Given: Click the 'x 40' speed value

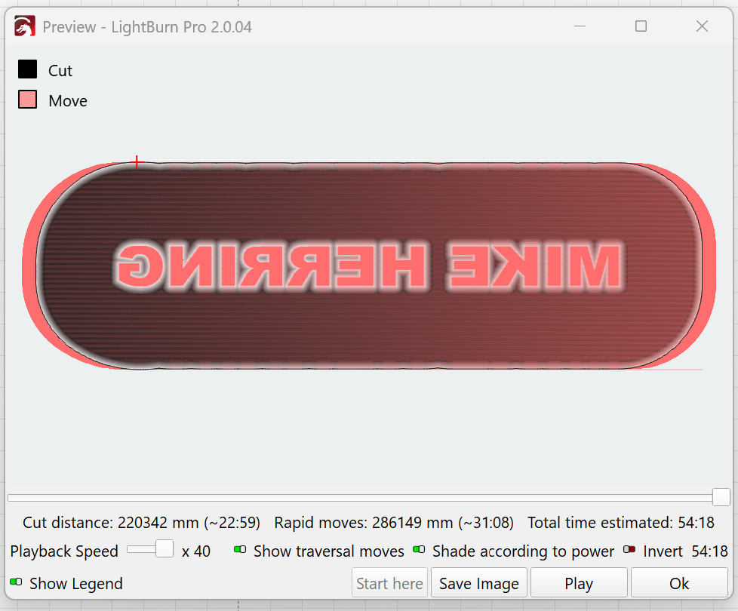Looking at the screenshot, I should [195, 551].
